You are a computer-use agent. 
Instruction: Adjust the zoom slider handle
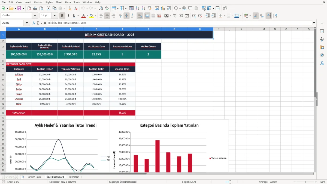(x=305, y=182)
